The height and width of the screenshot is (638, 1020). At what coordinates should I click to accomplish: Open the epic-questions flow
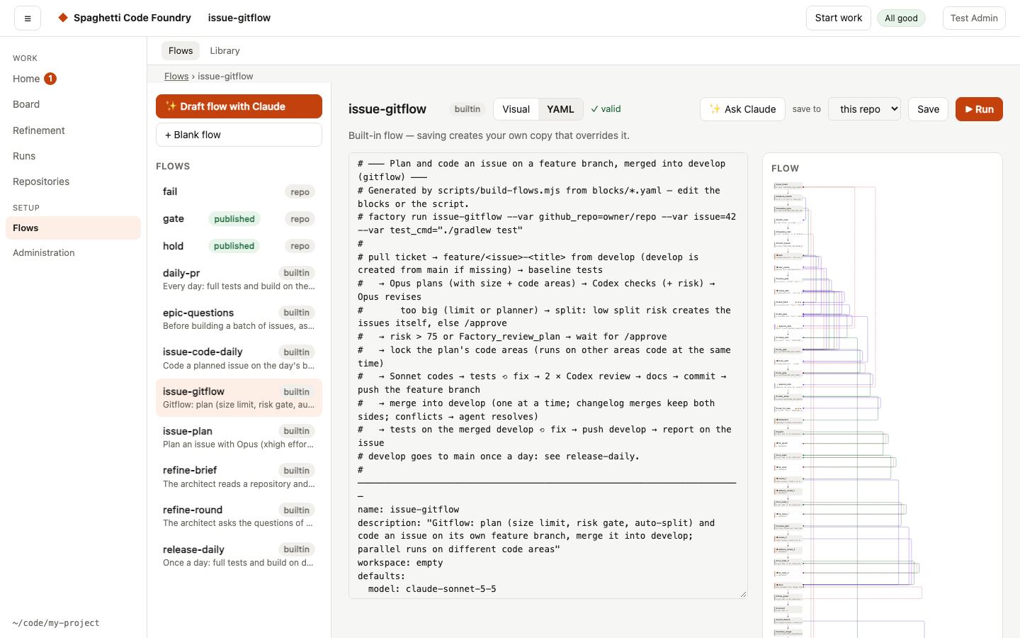239,319
